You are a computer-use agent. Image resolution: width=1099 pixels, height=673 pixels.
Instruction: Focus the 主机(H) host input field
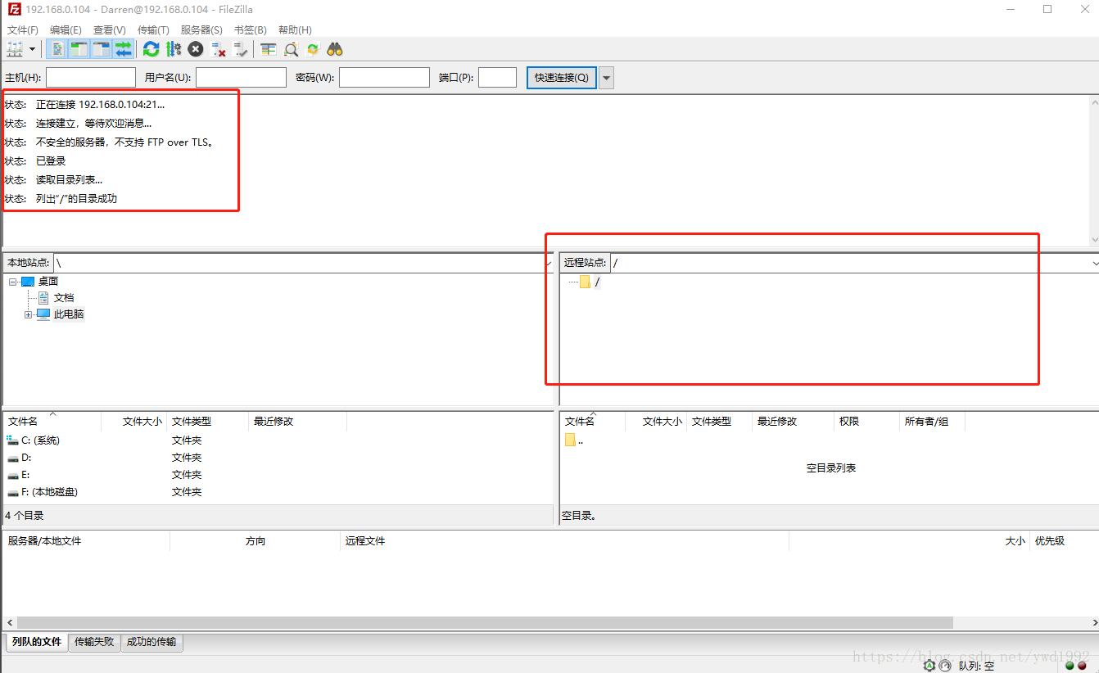click(x=91, y=78)
